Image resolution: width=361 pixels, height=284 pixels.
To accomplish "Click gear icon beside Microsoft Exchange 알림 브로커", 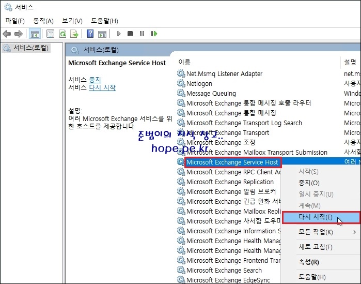I will [181, 191].
